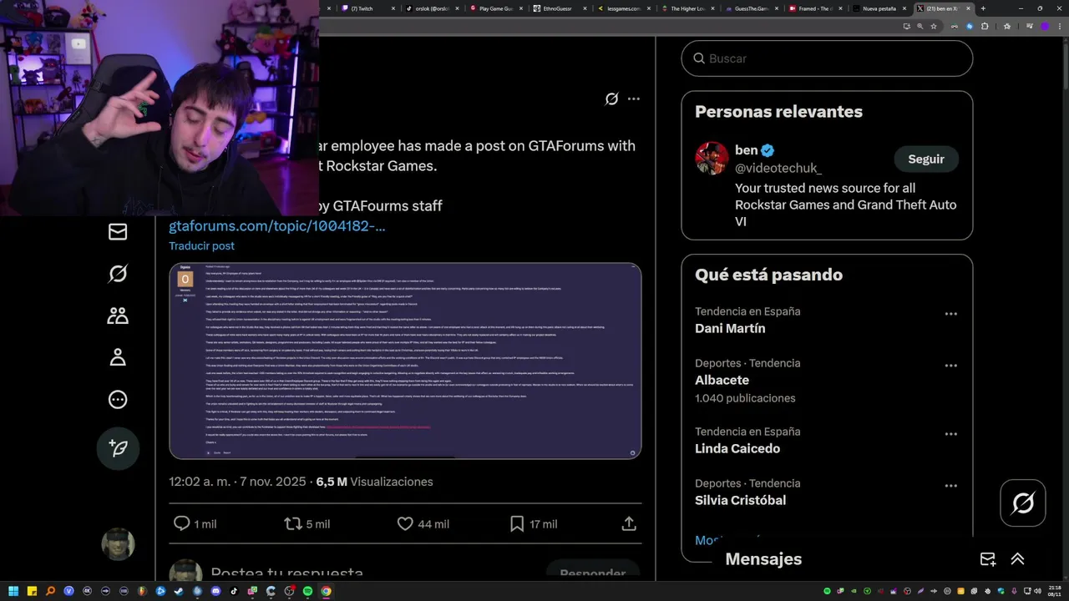Switch to the EthnoGuessr browser tab

560,8
